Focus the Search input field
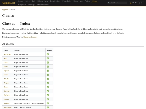 coord(117,3)
